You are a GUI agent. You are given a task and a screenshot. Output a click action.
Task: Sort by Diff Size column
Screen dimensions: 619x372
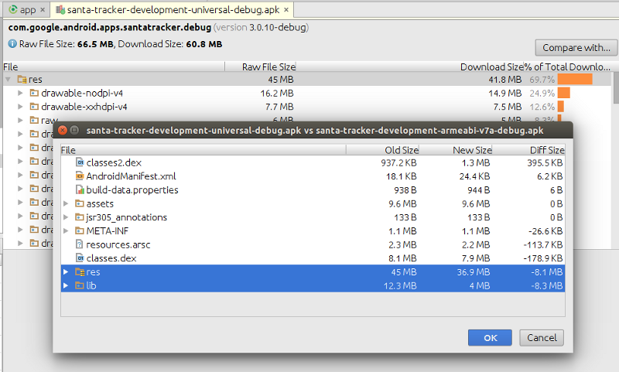click(x=528, y=150)
